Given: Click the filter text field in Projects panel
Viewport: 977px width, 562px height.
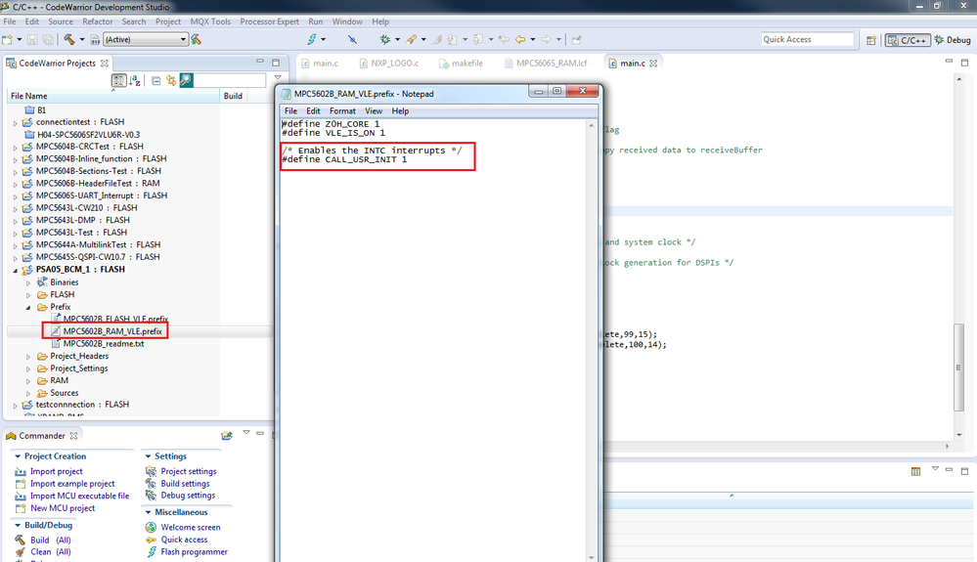Looking at the screenshot, I should pyautogui.click(x=229, y=80).
